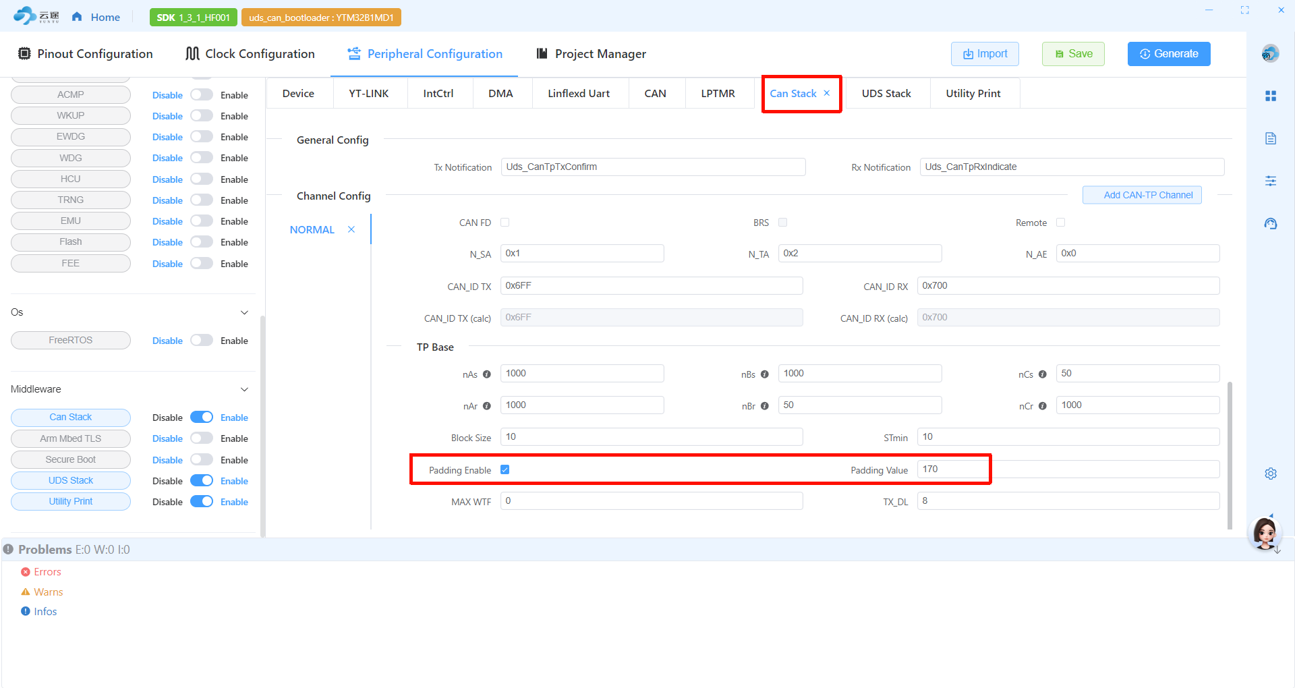Check the CAN FD checkbox
This screenshot has height=688, width=1295.
(505, 223)
